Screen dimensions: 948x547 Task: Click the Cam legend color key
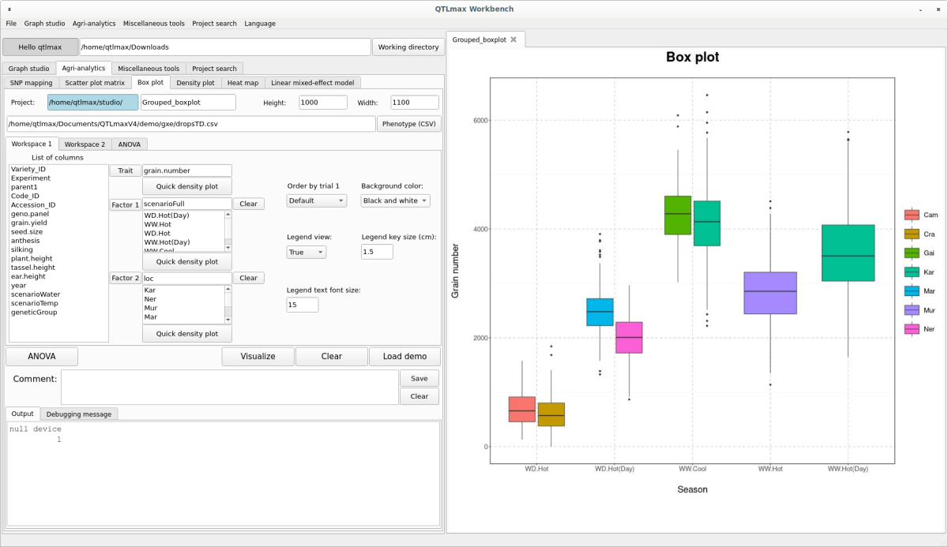coord(912,215)
